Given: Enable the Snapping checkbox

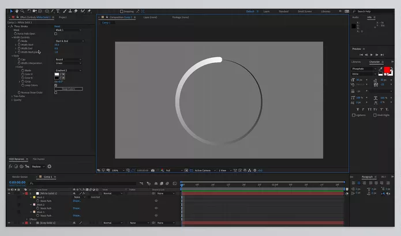Looking at the screenshot, I should pyautogui.click(x=122, y=11).
